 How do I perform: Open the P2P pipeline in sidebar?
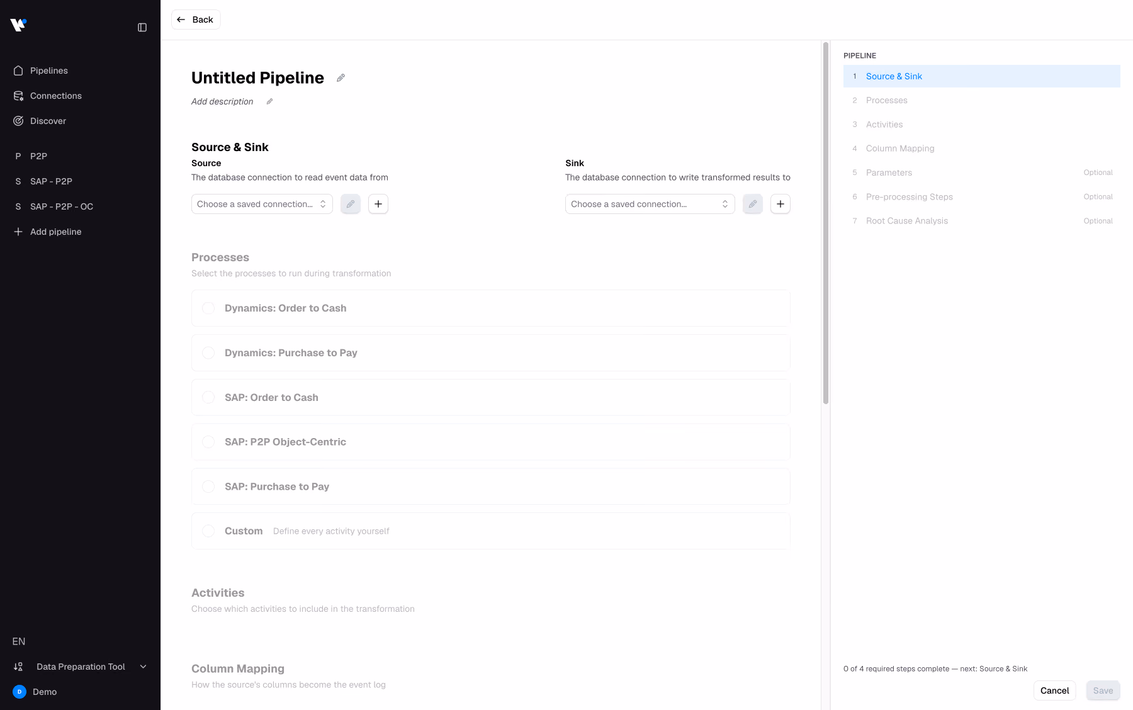[80, 156]
